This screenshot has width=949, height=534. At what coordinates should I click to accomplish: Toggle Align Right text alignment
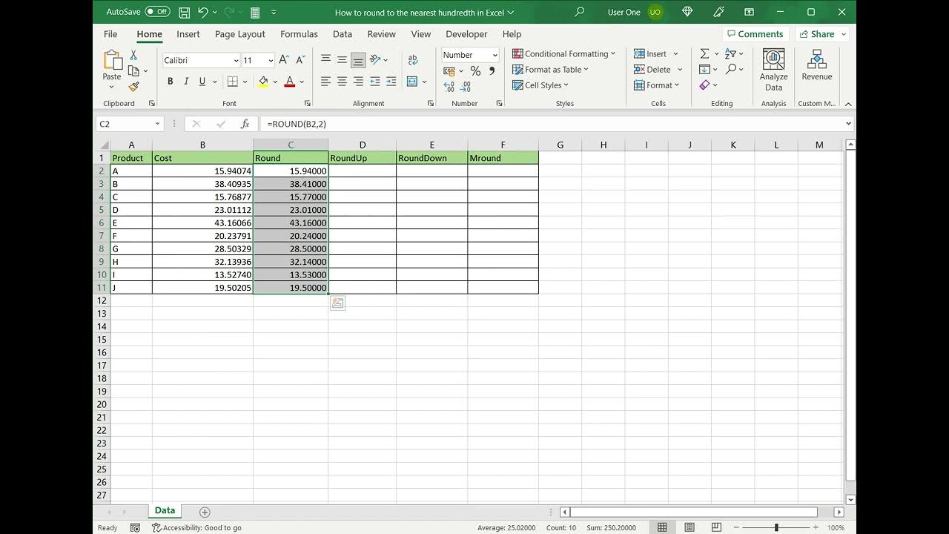(x=358, y=82)
